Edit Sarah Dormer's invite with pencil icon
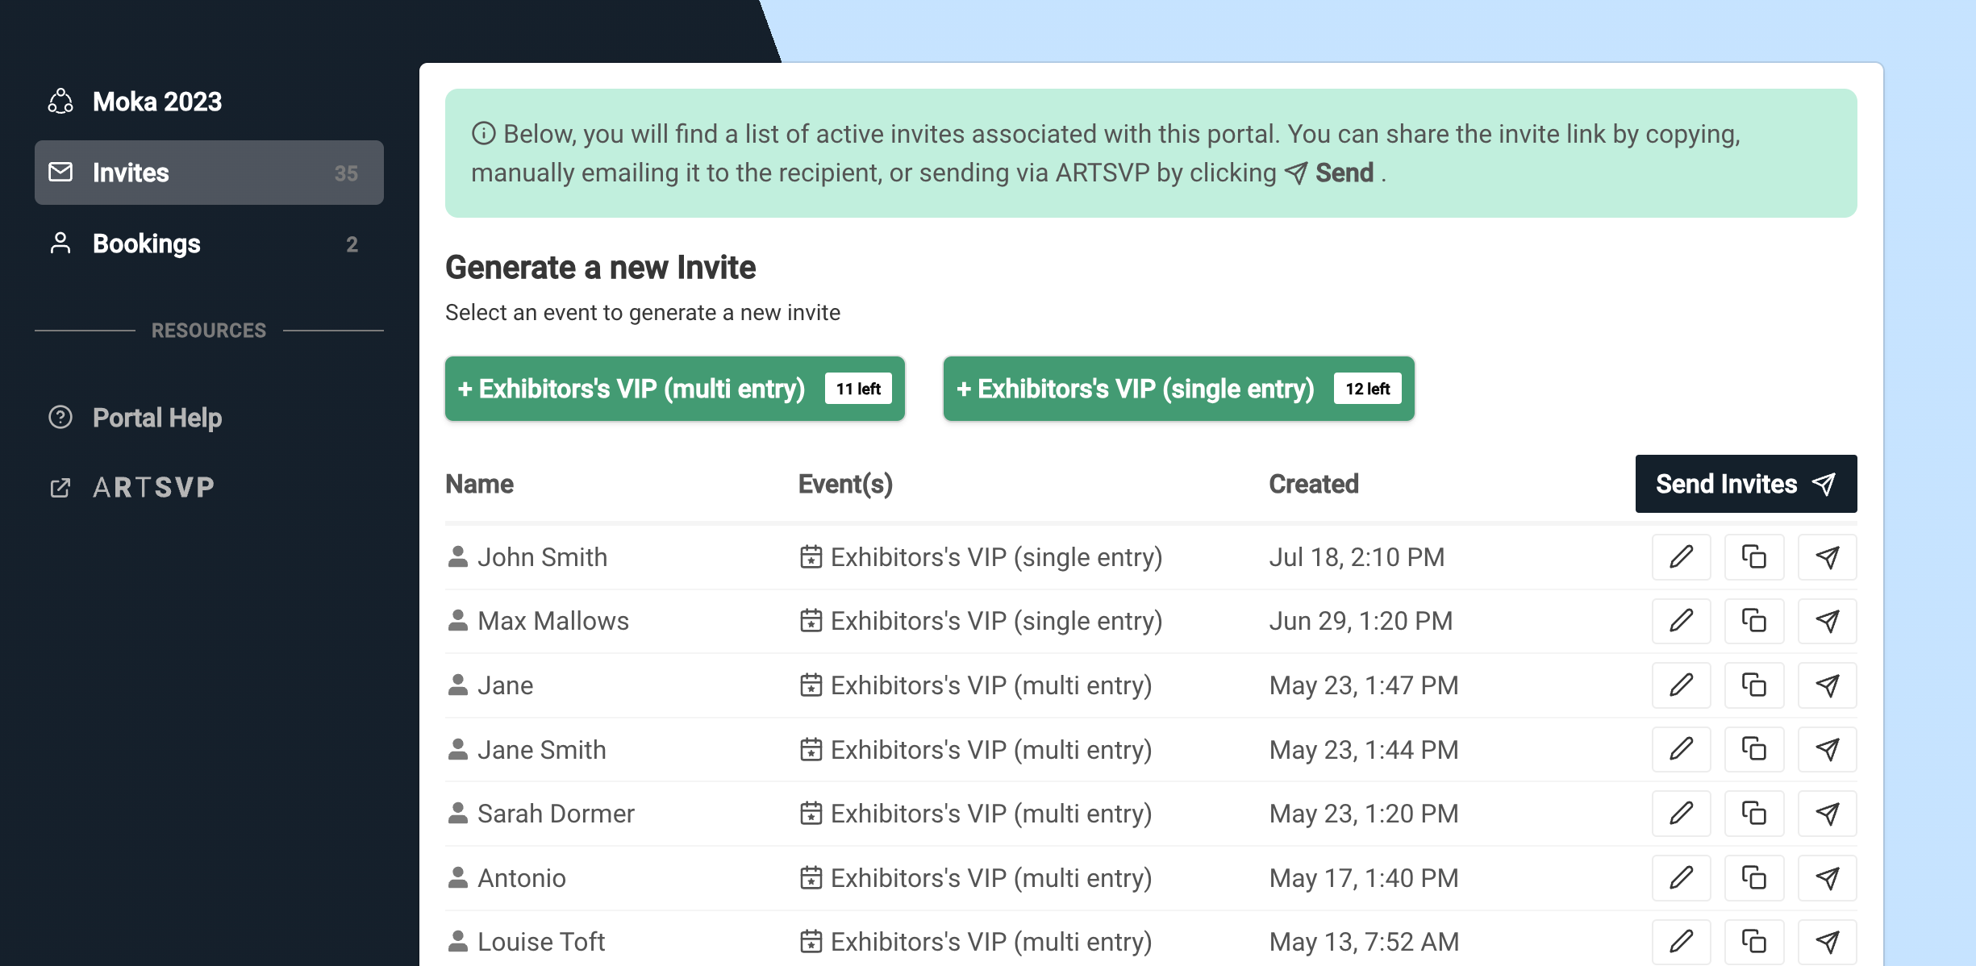The image size is (1976, 966). [1681, 814]
